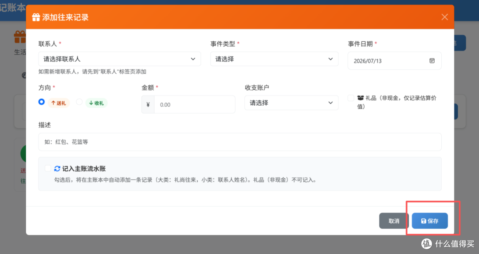This screenshot has width=479, height=254.
Task: Click the calendar icon in 事件日期
Action: point(432,60)
